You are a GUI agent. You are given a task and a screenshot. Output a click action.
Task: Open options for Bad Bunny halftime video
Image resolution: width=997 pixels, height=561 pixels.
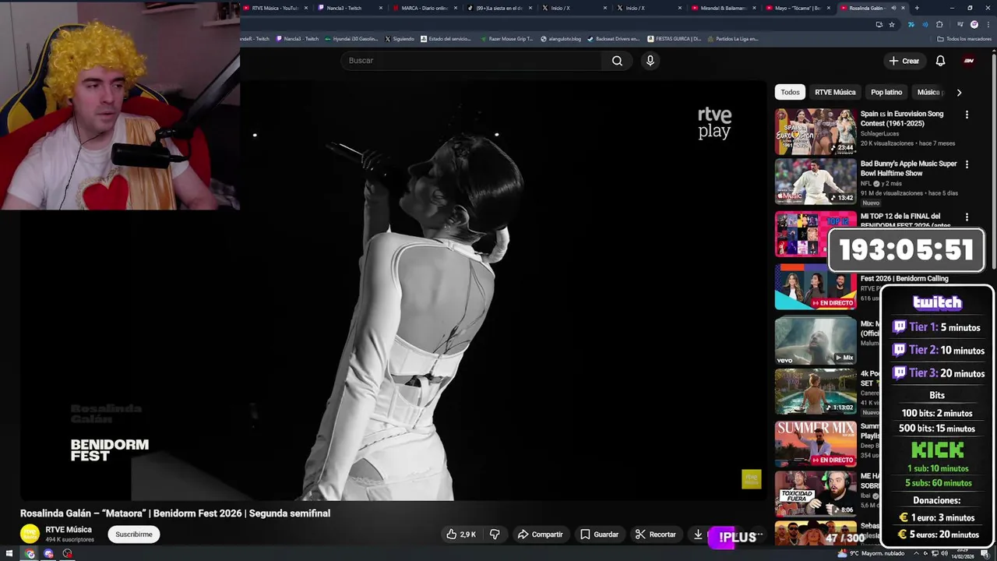(x=967, y=164)
